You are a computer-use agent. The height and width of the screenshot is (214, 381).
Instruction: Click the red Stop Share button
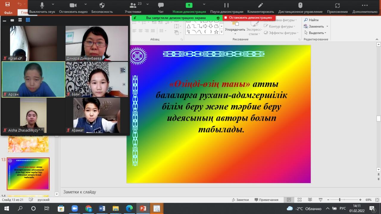249,18
